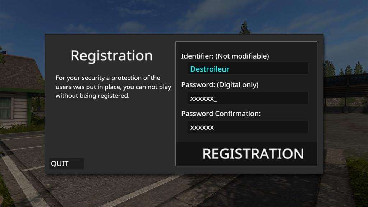
Task: Click the large "Registration" heading
Action: pos(111,56)
